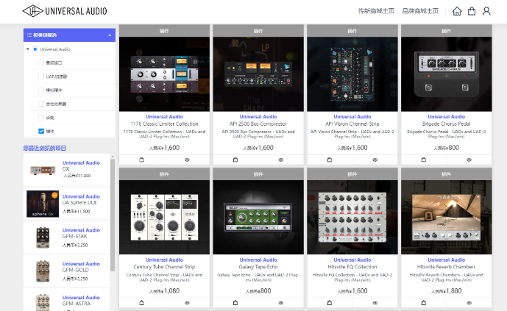The width and height of the screenshot is (507, 311).
Task: Check the 音频接口 category checkbox
Action: [41, 62]
